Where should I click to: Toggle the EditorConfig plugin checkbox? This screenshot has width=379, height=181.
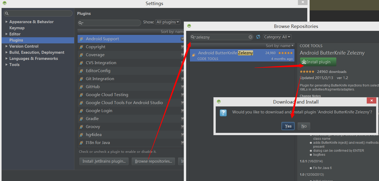click(x=182, y=71)
